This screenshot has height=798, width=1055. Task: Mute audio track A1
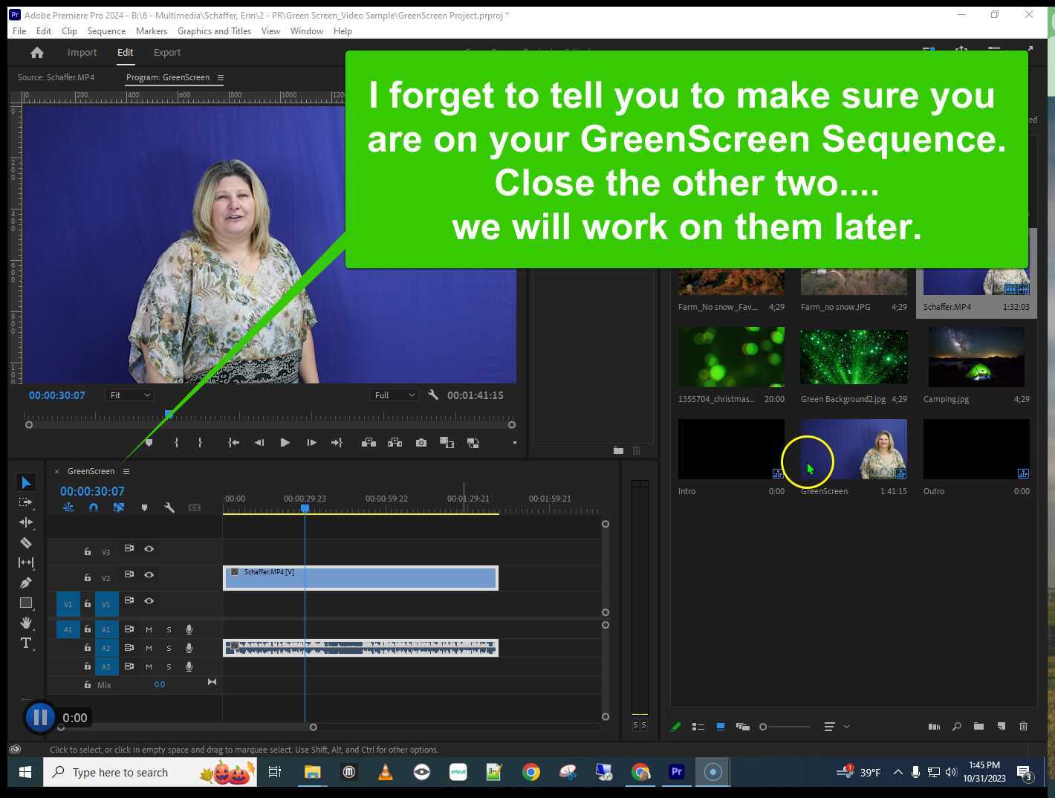point(149,629)
